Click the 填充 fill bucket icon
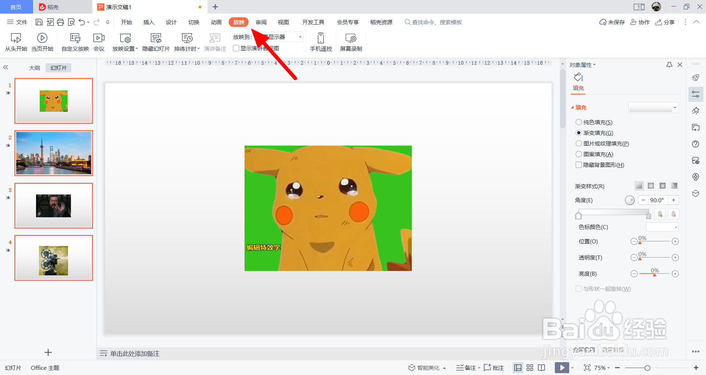The image size is (706, 375). [x=578, y=77]
